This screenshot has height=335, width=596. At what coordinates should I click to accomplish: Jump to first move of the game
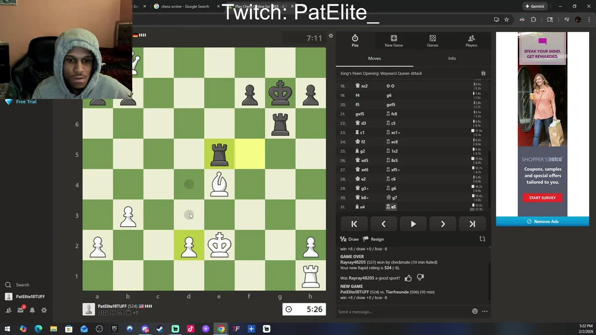point(354,224)
